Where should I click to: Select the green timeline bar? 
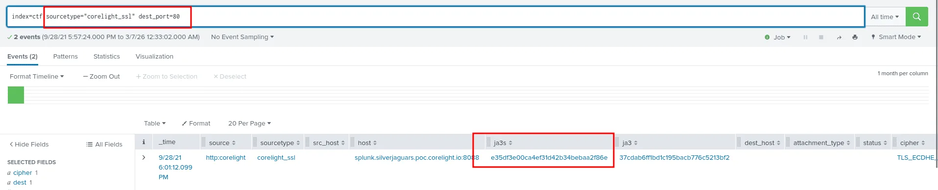pyautogui.click(x=16, y=95)
